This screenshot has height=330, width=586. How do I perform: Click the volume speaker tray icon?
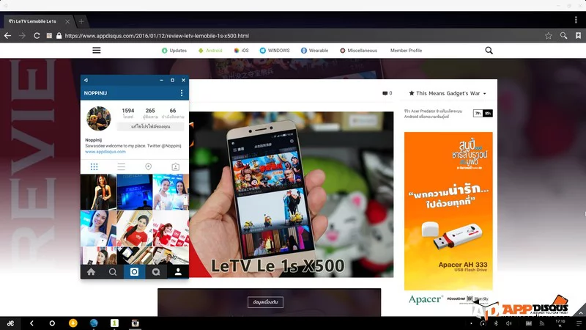[508, 323]
